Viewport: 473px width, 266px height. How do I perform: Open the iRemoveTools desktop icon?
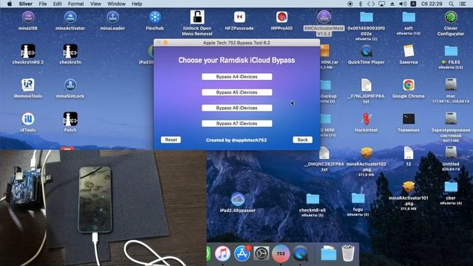pyautogui.click(x=28, y=85)
